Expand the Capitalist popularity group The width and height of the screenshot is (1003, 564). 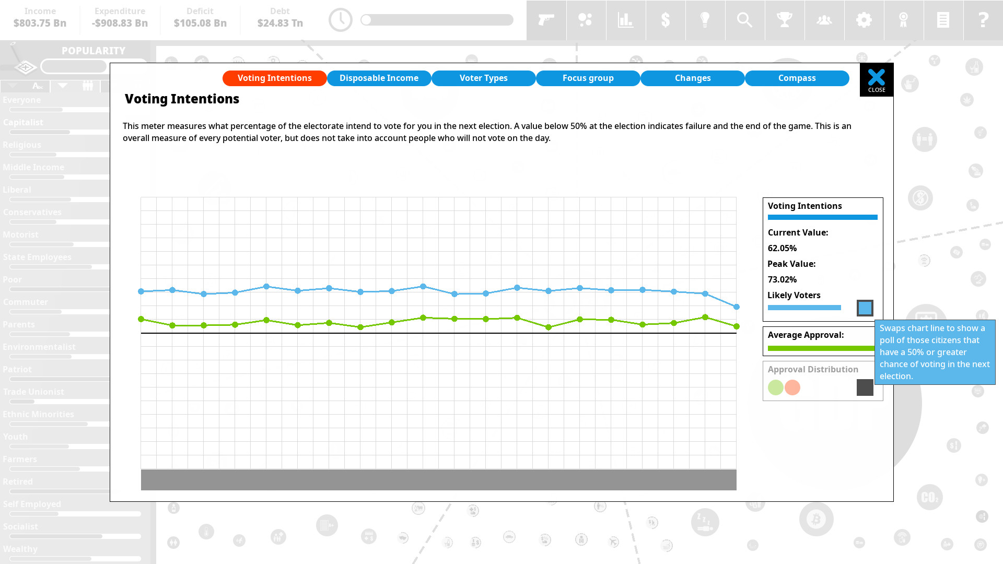(23, 122)
